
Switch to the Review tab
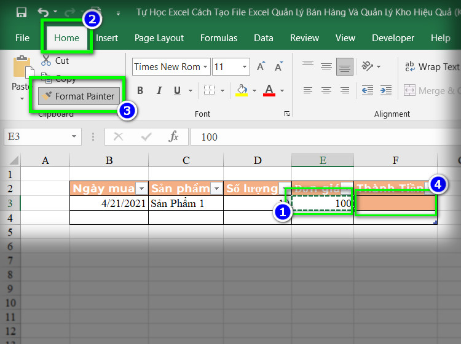(x=305, y=38)
